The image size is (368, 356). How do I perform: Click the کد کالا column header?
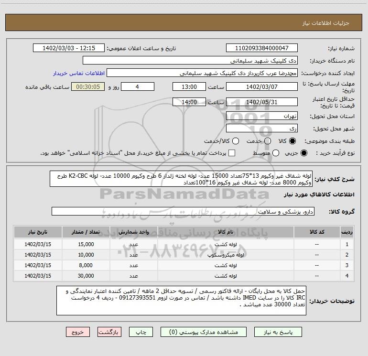317,232
